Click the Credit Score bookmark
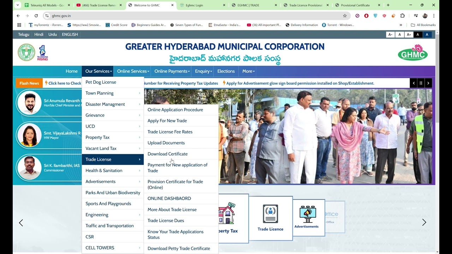452x254 pixels. pos(117,25)
